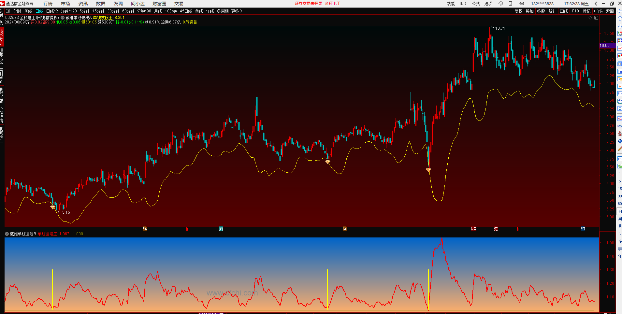
Task: Select the 日线 daily chart tab
Action: pos(39,11)
